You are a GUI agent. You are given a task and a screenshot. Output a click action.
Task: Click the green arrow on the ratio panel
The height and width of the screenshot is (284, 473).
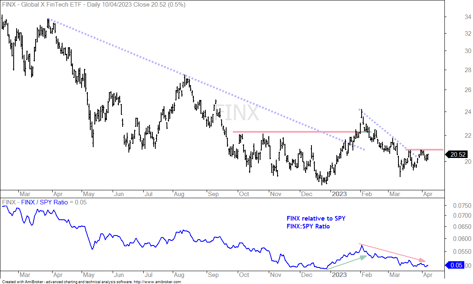click(x=346, y=262)
